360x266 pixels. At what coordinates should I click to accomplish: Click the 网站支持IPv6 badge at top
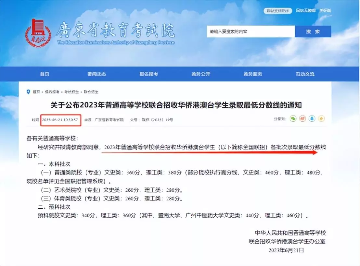click(x=278, y=11)
